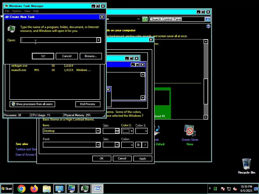This screenshot has width=259, height=194.
Task: Click the Search Control Panel field
Action: pyautogui.click(x=177, y=19)
